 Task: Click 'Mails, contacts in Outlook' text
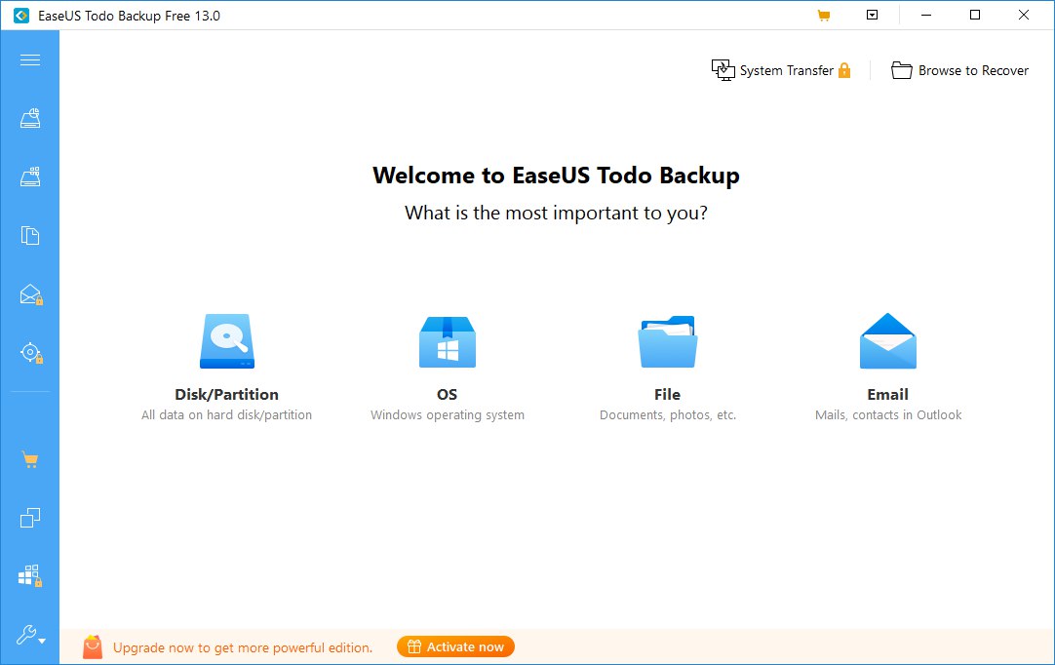point(888,415)
